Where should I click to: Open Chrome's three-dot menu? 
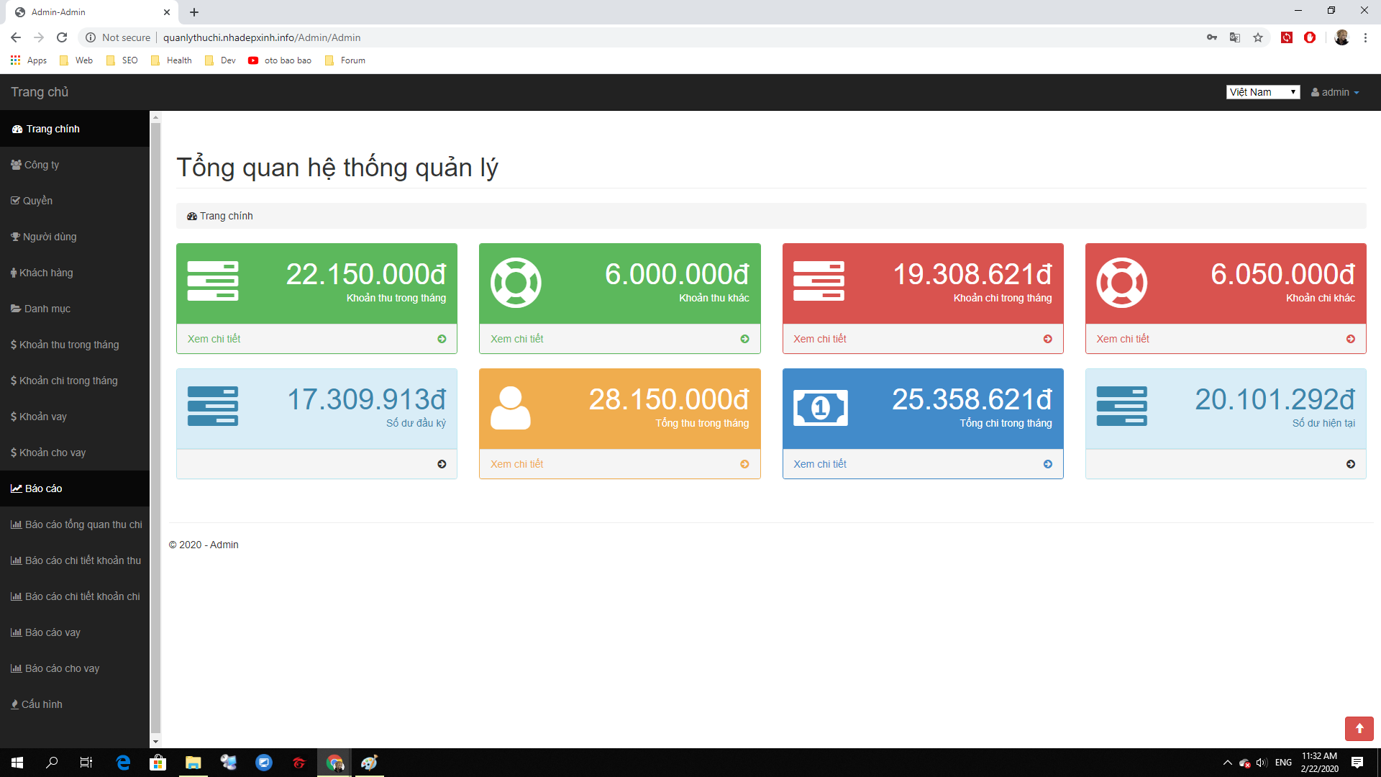coord(1365,37)
